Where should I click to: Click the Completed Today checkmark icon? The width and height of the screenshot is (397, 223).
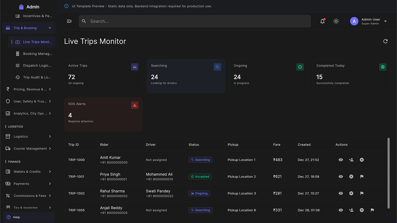[383, 67]
